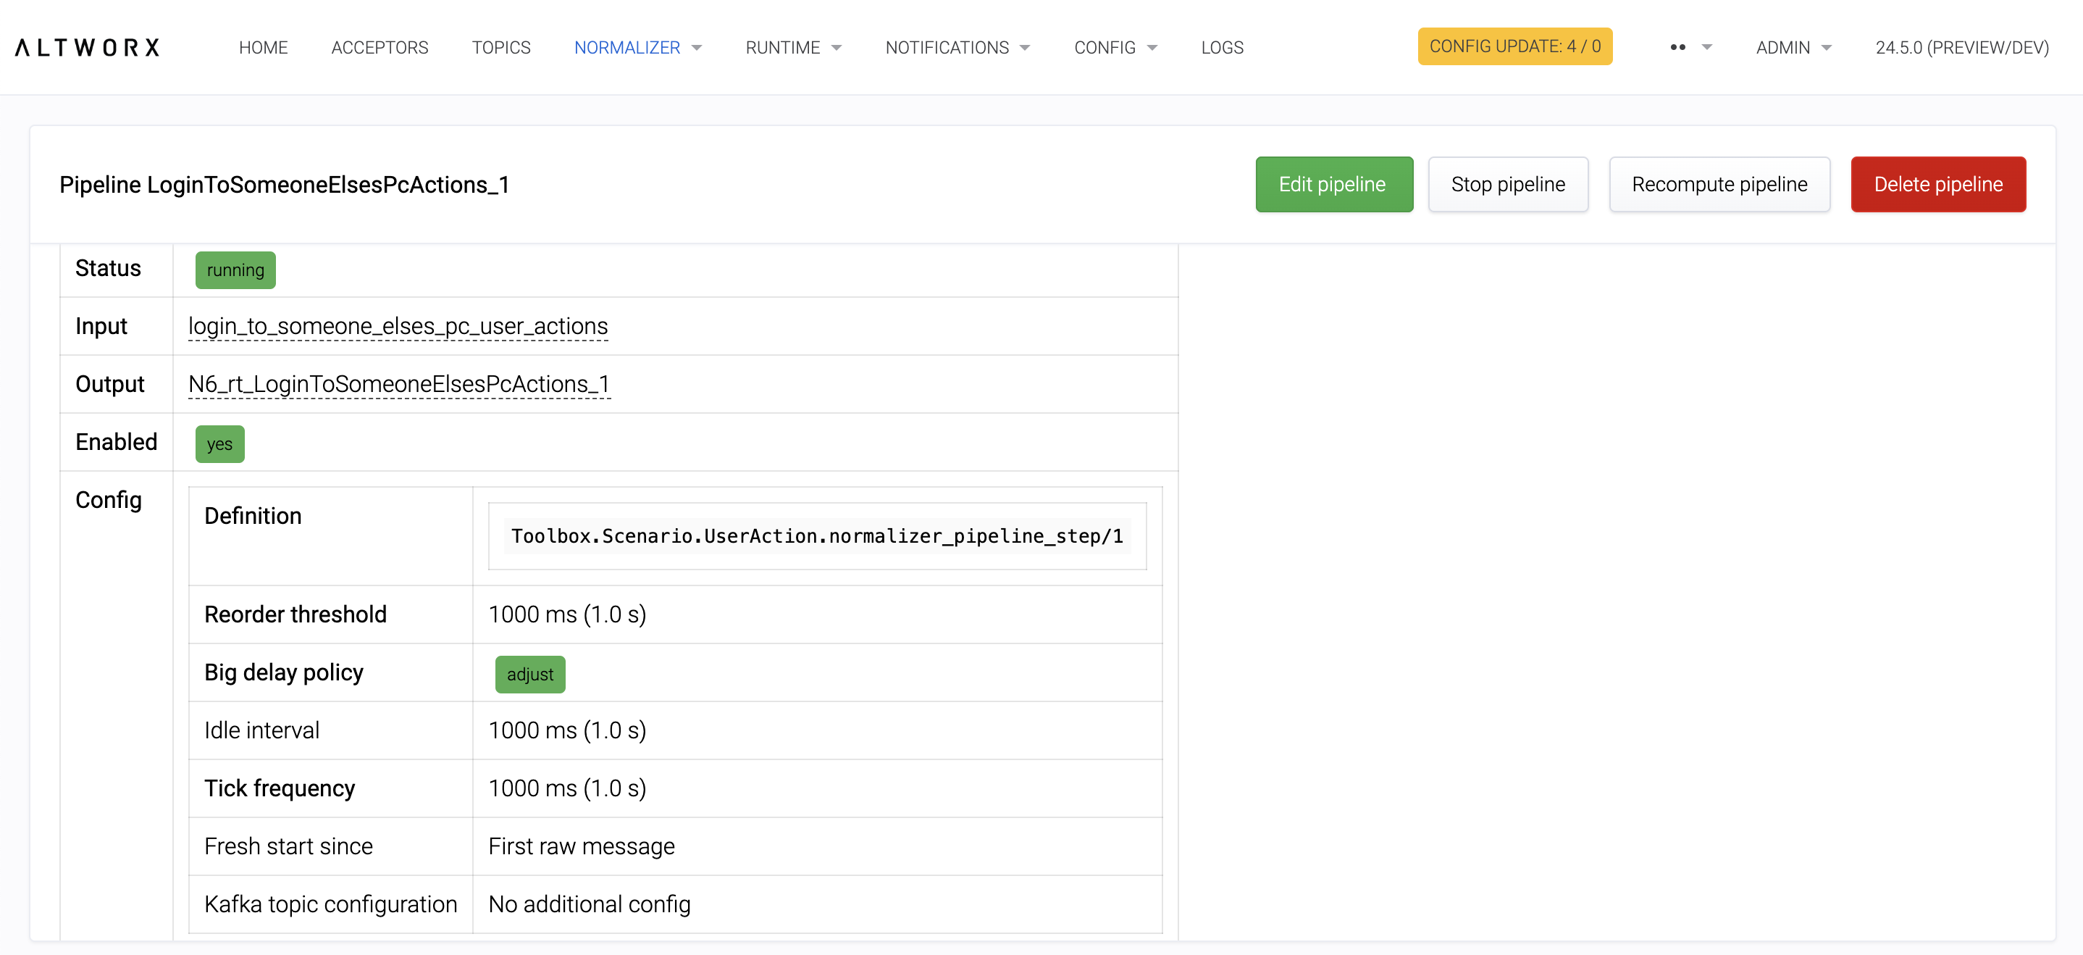
Task: Click the ALTWORX logo
Action: pyautogui.click(x=88, y=48)
